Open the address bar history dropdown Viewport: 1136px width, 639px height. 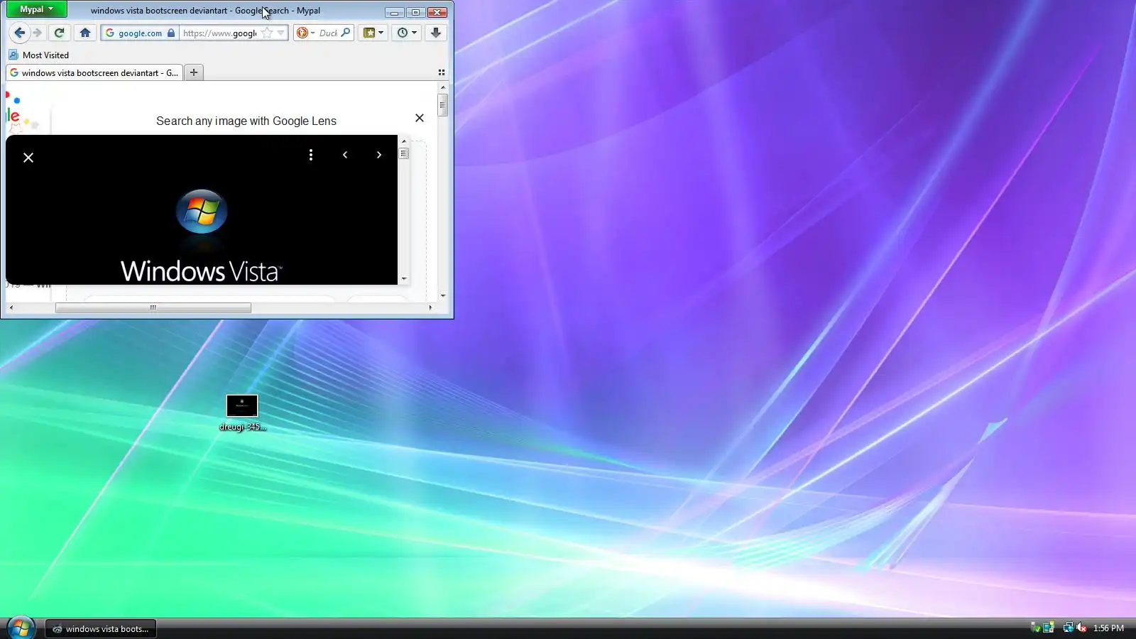click(x=281, y=33)
